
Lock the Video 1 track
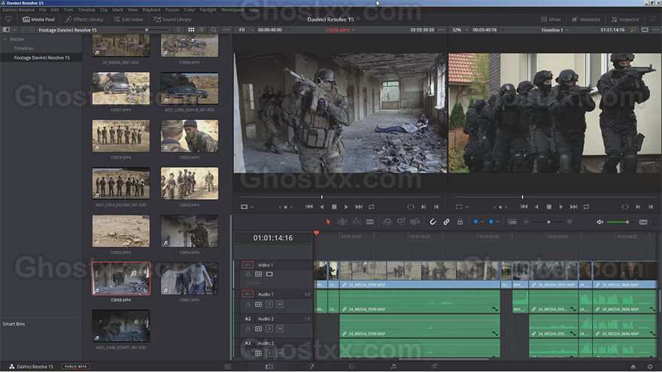(247, 274)
